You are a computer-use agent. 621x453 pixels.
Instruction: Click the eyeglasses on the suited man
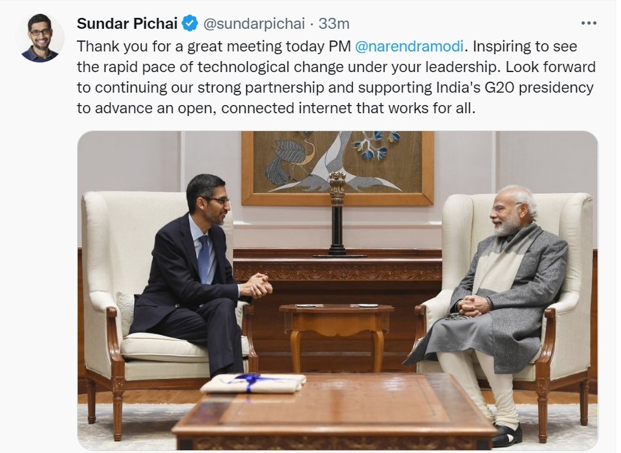[x=217, y=200]
